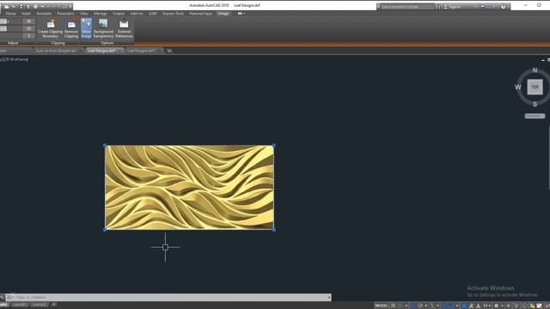
Task: Open the Insert ribbon tab
Action: 26,14
